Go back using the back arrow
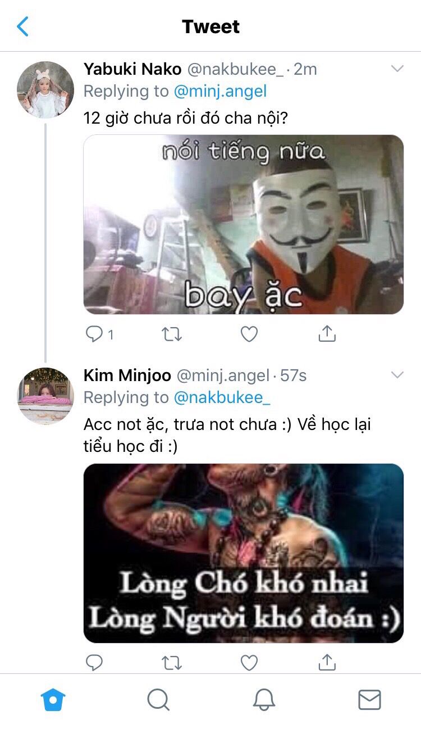Viewport: 421px width, 729px height. tap(23, 26)
